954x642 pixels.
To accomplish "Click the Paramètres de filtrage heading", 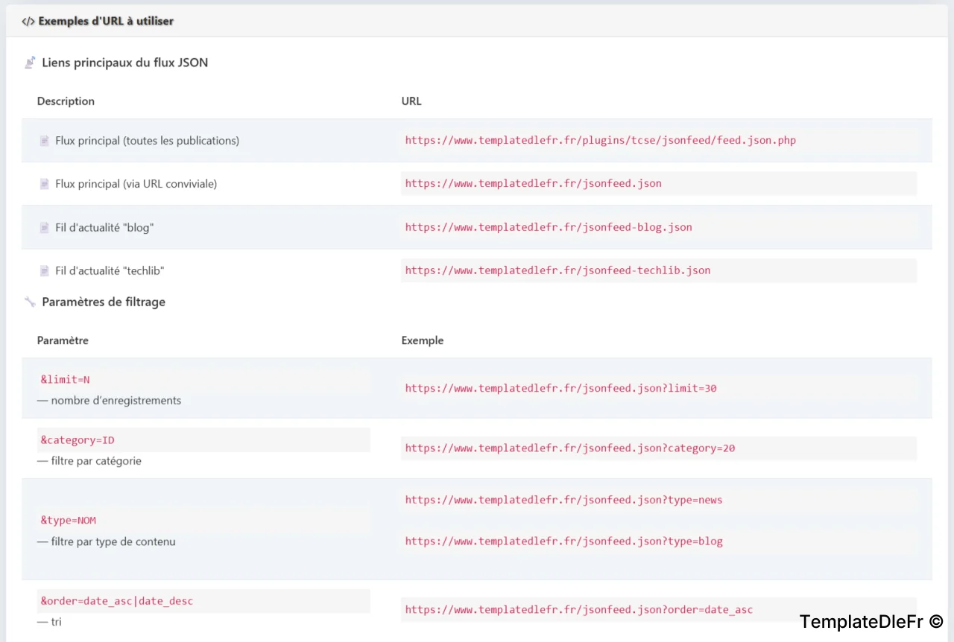I will tap(104, 302).
